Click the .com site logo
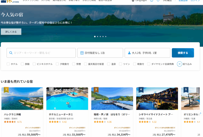Image resolution: width=203 pixels, height=137 pixels. pyautogui.click(x=10, y=1)
